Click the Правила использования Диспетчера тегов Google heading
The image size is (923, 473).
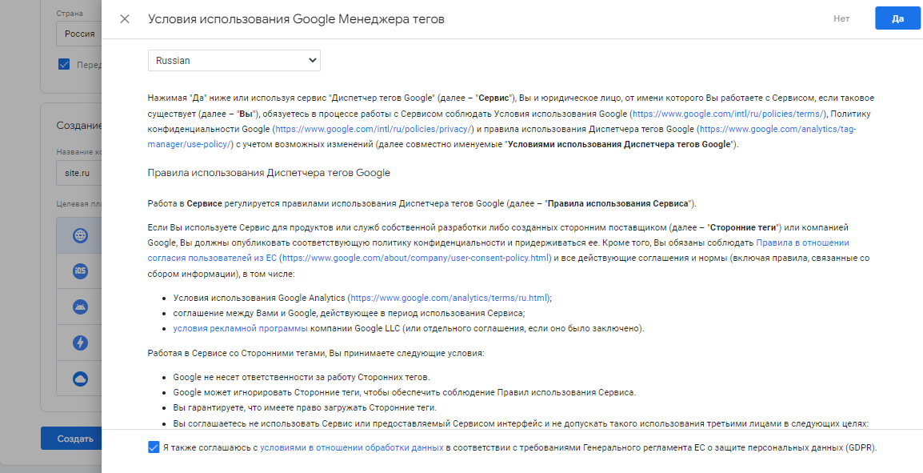click(x=269, y=173)
